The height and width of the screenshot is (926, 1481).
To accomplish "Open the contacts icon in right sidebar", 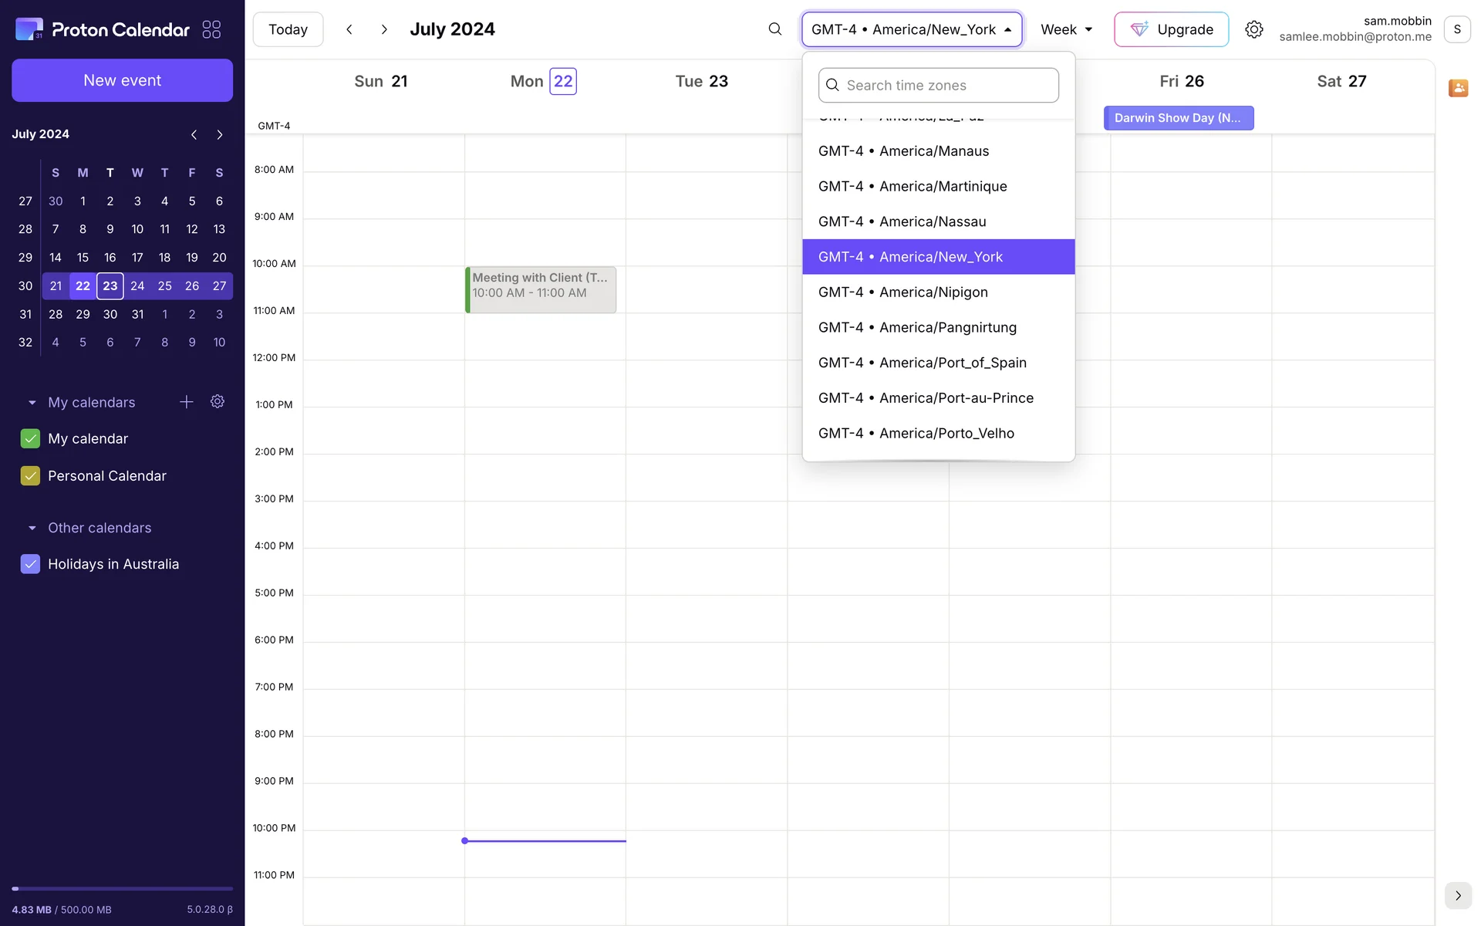I will click(1458, 88).
